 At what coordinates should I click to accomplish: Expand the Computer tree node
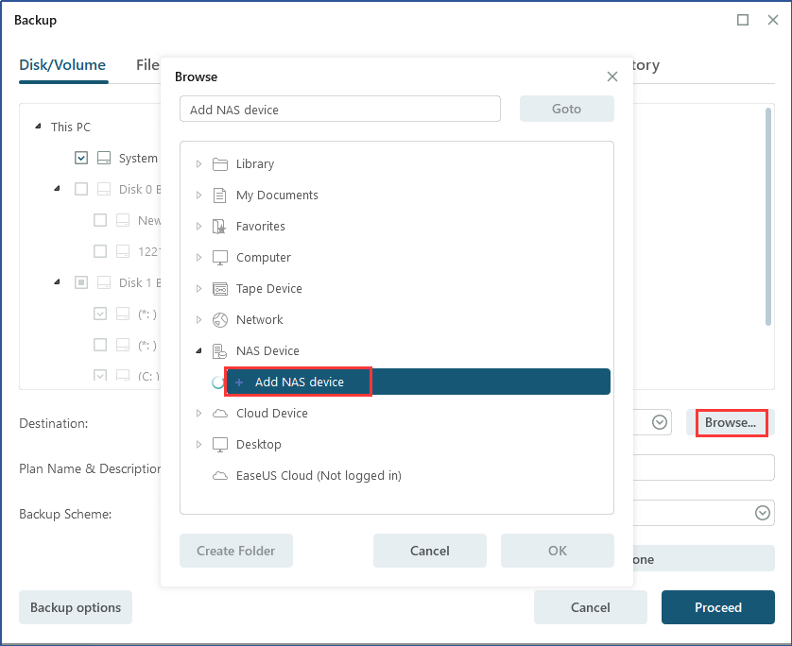tap(198, 258)
